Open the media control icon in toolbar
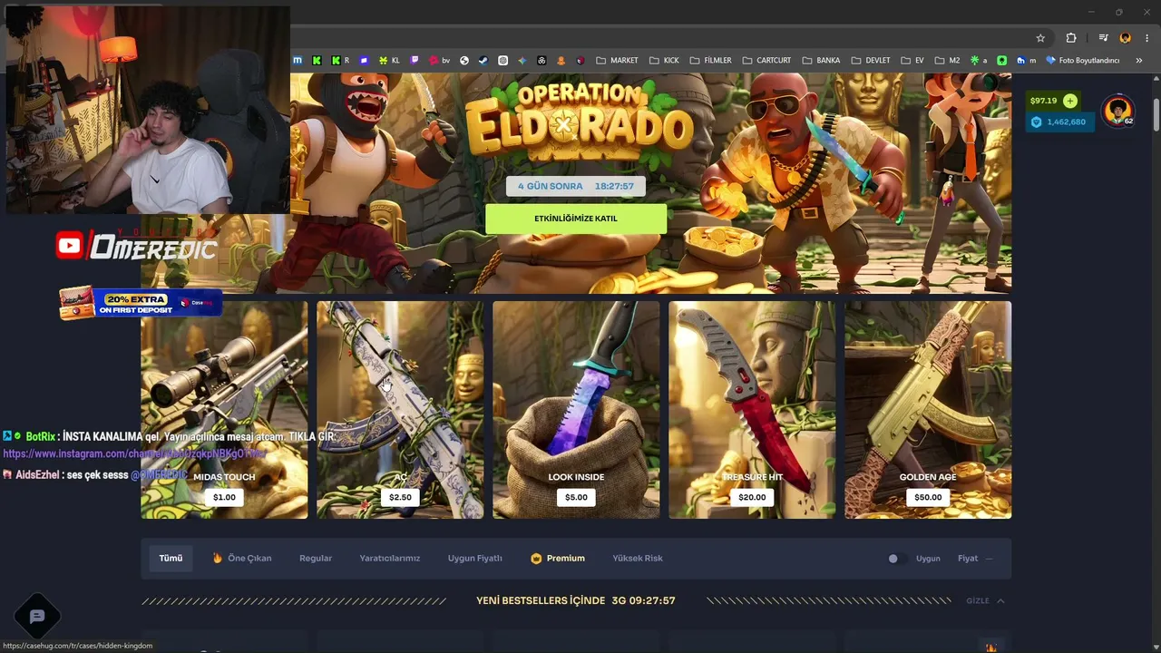The image size is (1161, 653). click(x=1103, y=38)
